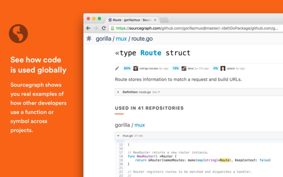Select the Route · gorilla/mux browser tab

click(x=132, y=20)
